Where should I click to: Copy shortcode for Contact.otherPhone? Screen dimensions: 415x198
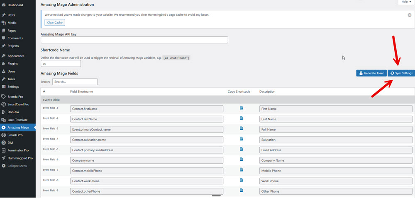(242, 190)
